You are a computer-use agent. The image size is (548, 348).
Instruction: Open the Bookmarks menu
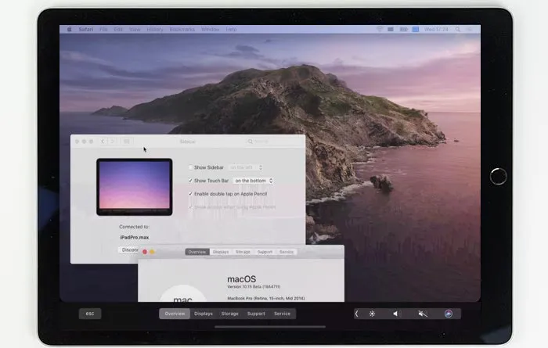click(182, 29)
